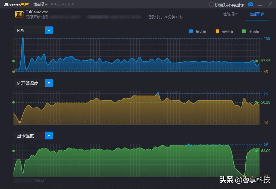Click the orange 最小值 legend square
276x189 pixels.
click(x=217, y=31)
